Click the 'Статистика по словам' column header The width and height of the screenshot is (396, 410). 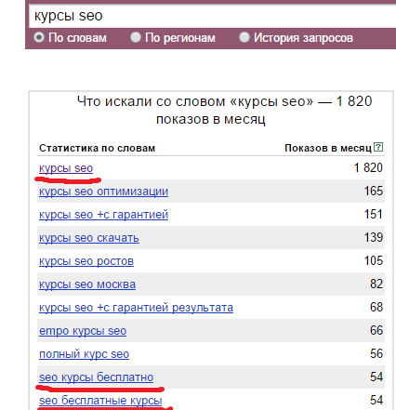click(x=97, y=148)
